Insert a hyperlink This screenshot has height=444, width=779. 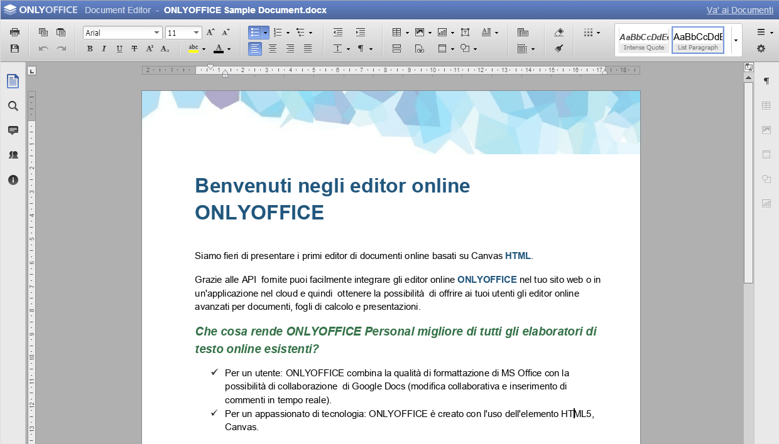click(420, 48)
